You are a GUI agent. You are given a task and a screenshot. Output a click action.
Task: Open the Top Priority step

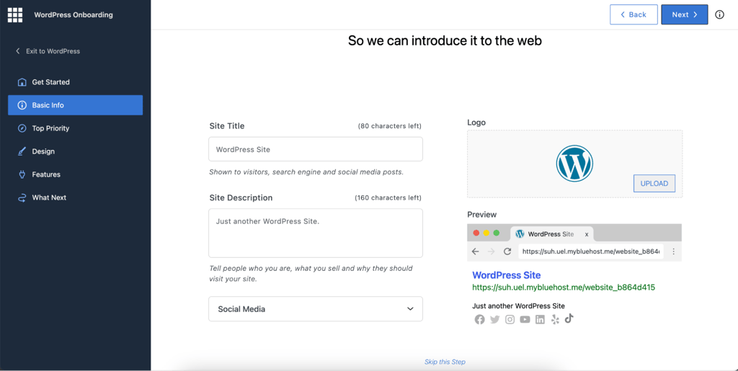[75, 128]
